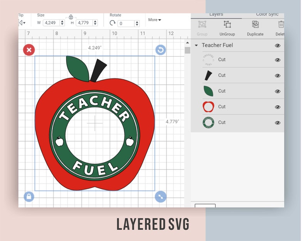The height and width of the screenshot is (241, 306).
Task: Hide the green ring Cut layer
Action: (277, 123)
